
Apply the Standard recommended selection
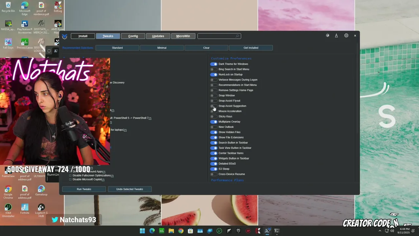117,48
